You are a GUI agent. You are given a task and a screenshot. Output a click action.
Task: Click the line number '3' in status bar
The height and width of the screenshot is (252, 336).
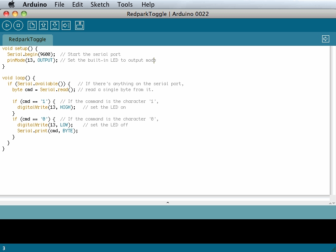click(x=4, y=249)
